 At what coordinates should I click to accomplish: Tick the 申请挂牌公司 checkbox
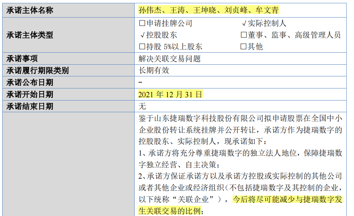click(x=142, y=23)
